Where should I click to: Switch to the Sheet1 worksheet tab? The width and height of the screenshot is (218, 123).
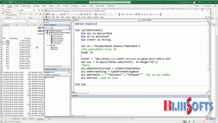[24, 119]
